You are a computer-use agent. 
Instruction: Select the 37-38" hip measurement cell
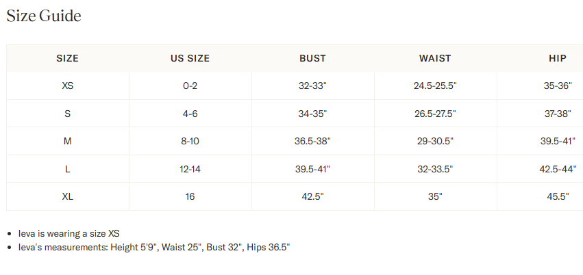pyautogui.click(x=557, y=114)
